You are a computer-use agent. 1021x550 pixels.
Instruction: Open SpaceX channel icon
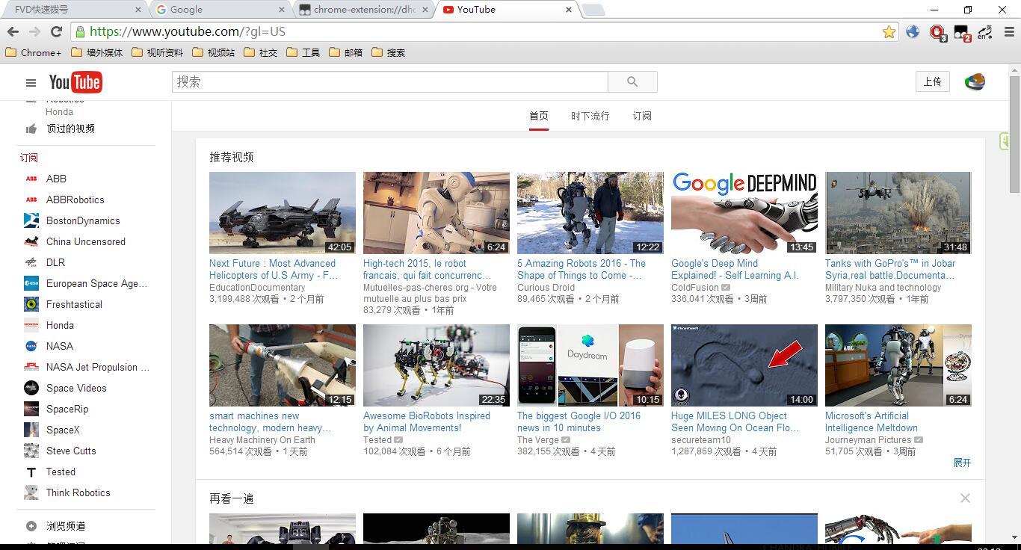[x=31, y=430]
